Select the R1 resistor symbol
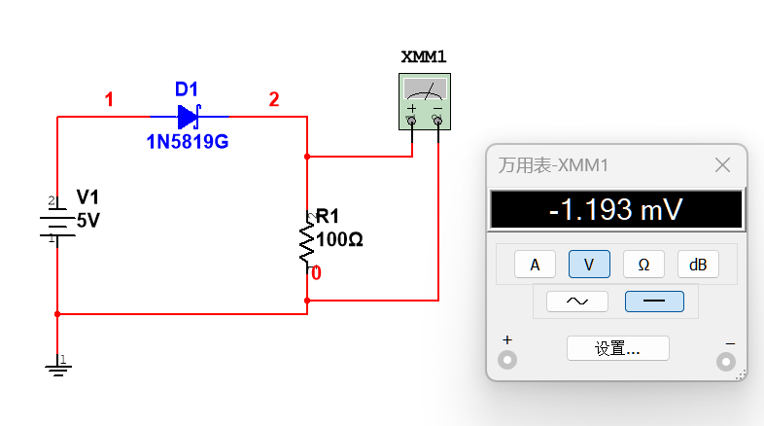 point(307,242)
